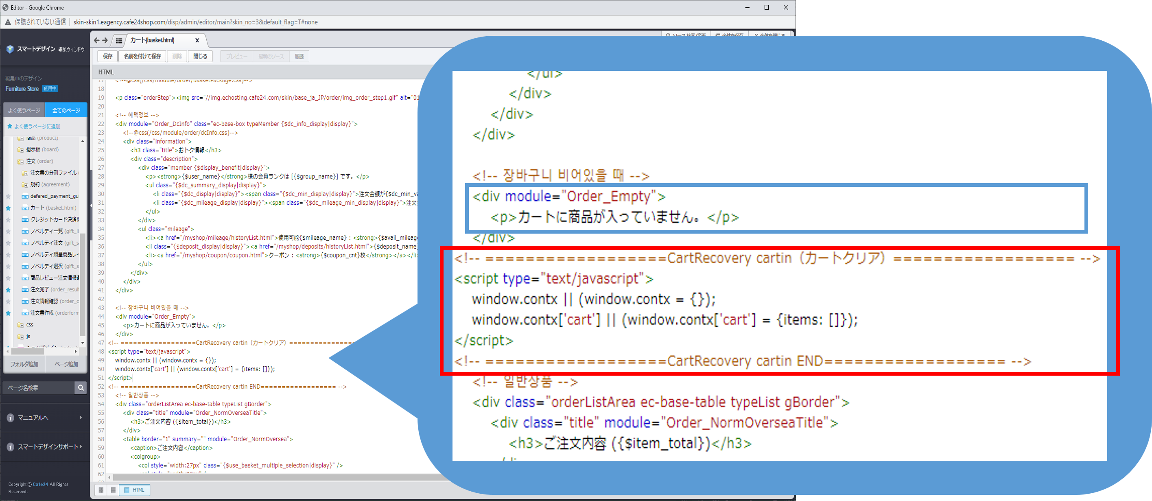
Task: Expand the 規約 (agreement) folder
Action: [25, 185]
